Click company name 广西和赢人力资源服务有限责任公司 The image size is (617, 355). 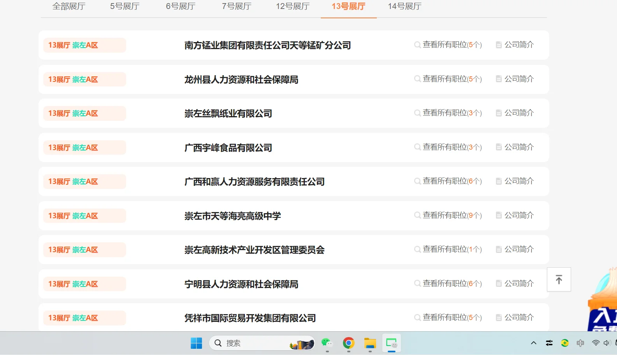255,182
